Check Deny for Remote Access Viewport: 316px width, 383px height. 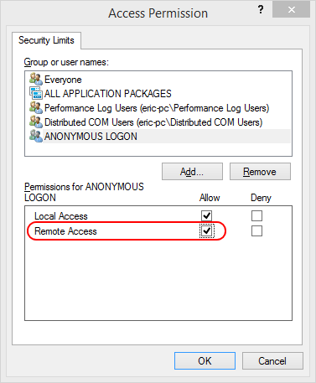click(256, 230)
